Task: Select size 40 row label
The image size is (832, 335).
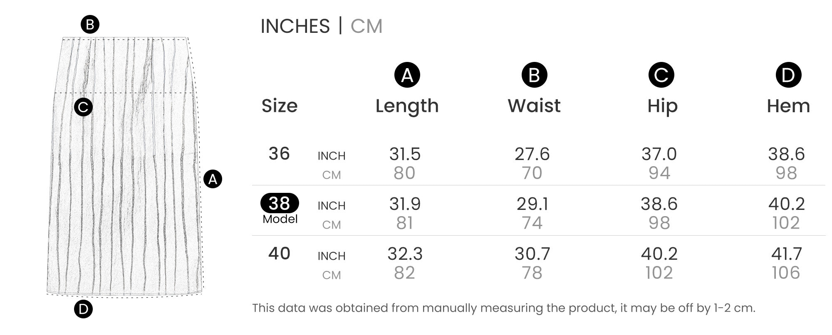Action: point(279,254)
